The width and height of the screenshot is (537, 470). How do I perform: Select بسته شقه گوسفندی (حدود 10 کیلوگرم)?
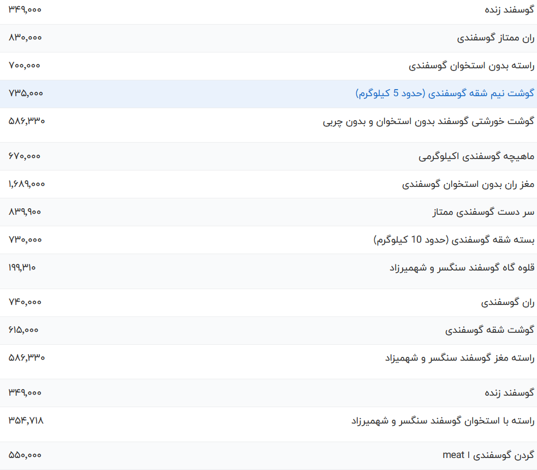click(x=454, y=240)
